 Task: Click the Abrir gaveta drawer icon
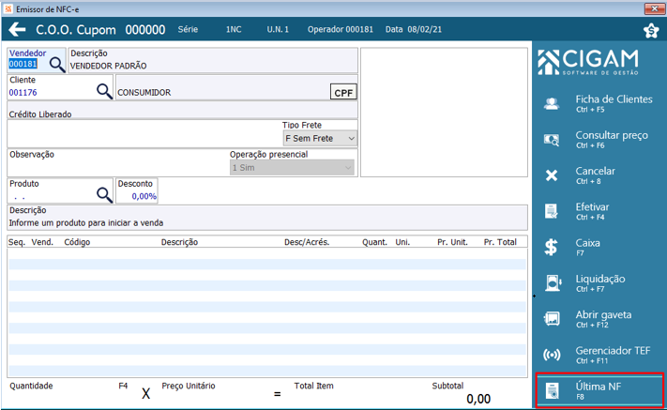pyautogui.click(x=552, y=319)
